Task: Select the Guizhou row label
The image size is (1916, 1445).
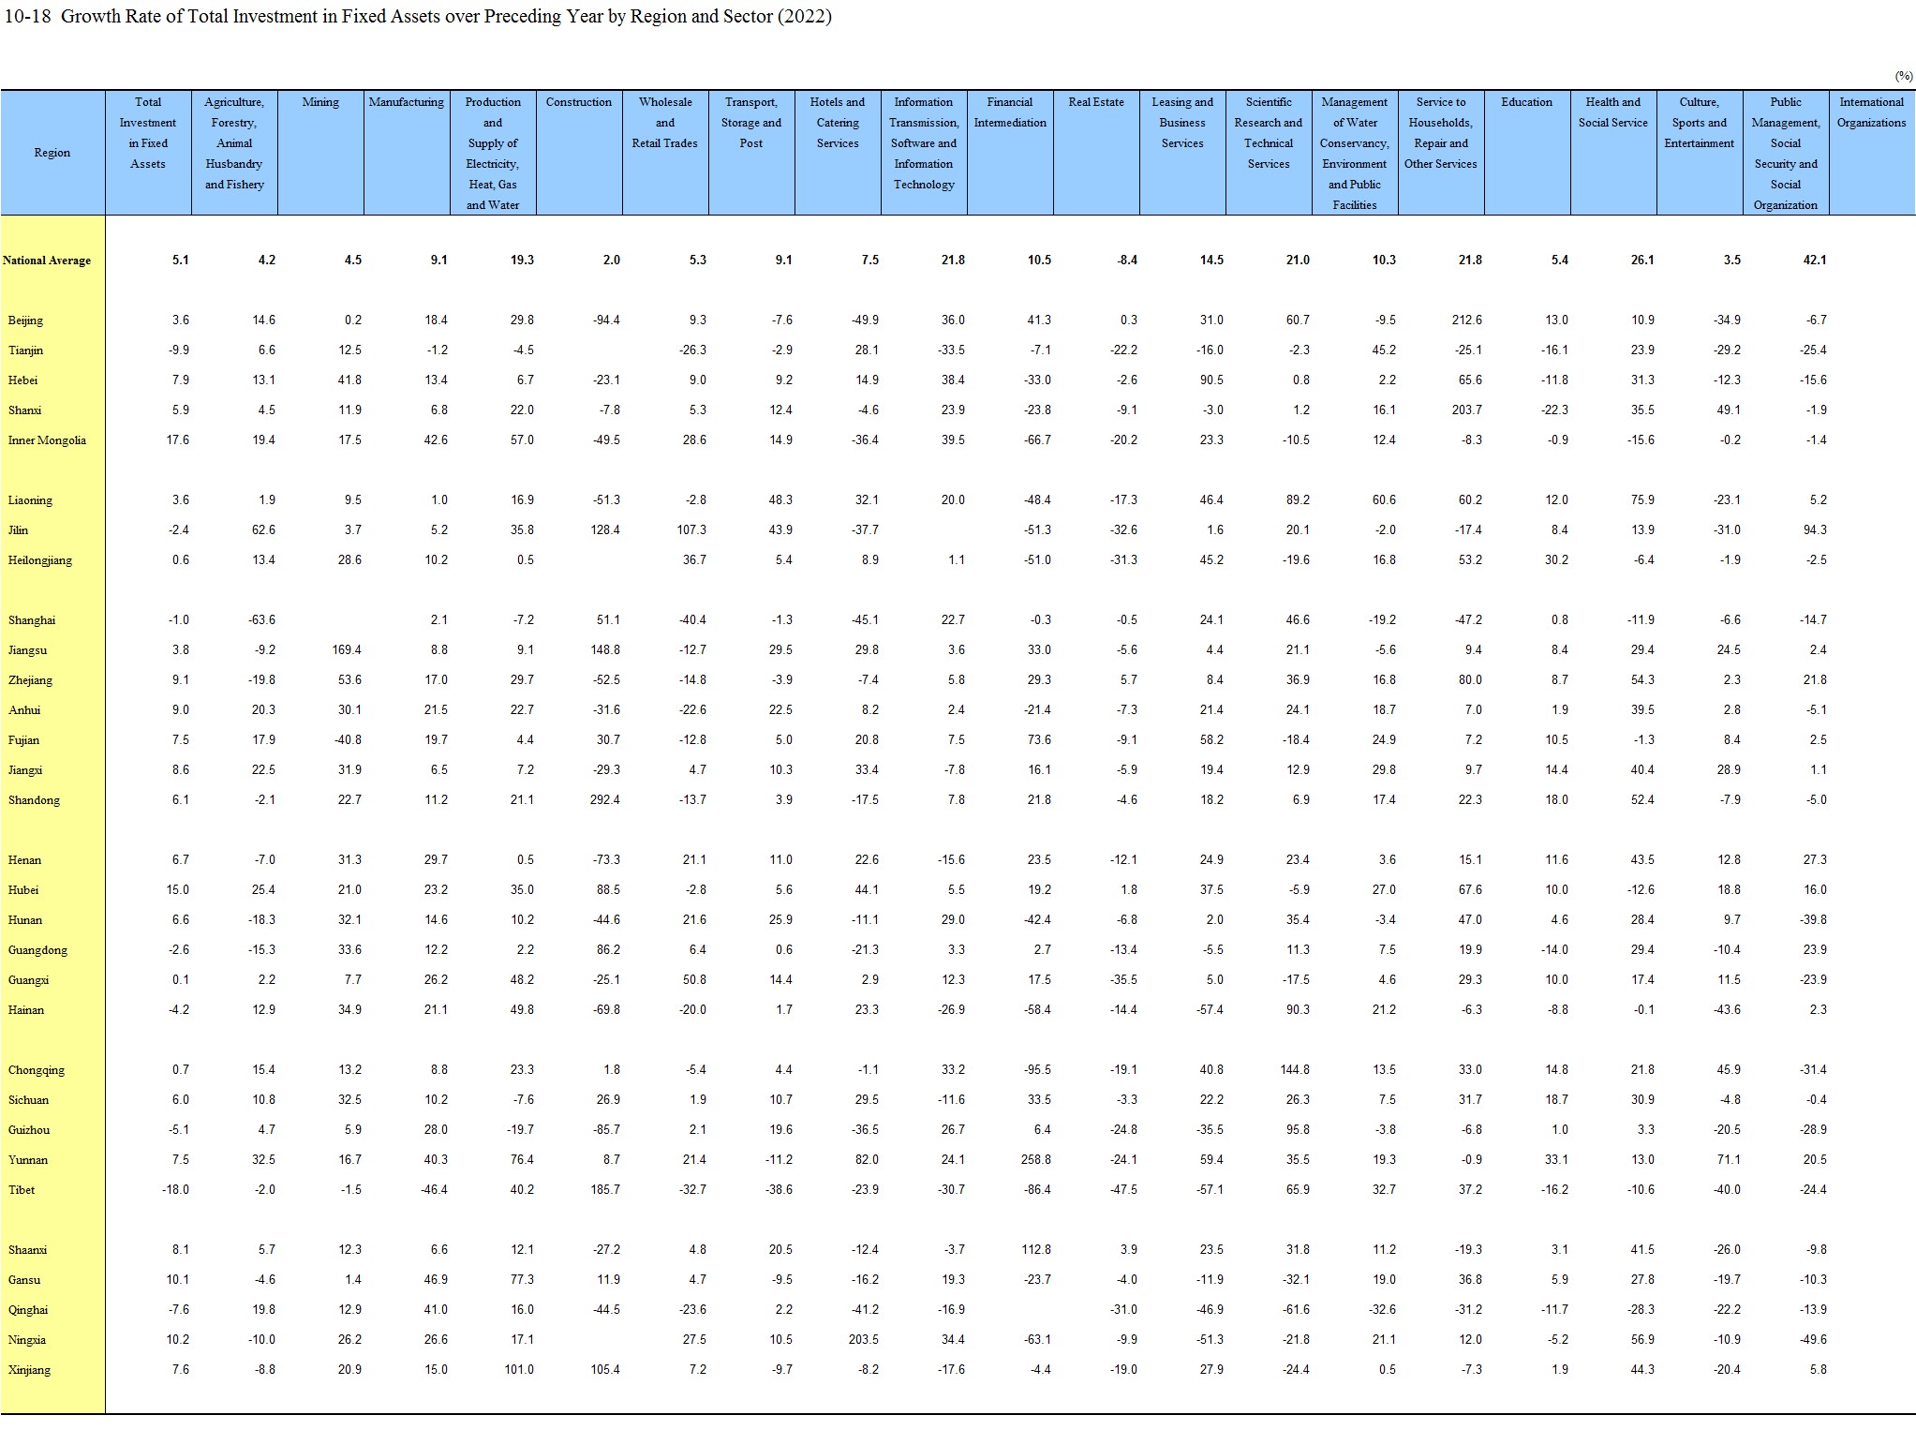Action: click(29, 1130)
